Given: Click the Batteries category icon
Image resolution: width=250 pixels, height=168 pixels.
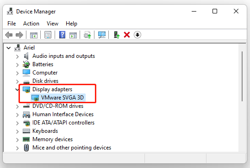Looking at the screenshot, I should coord(26,64).
